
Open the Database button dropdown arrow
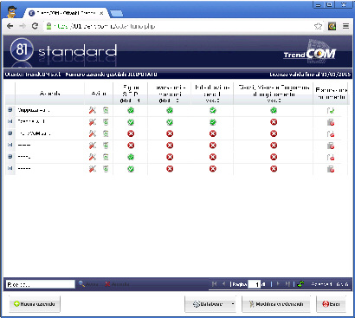(x=233, y=304)
